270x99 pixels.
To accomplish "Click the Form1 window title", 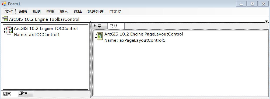I will pyautogui.click(x=14, y=4).
